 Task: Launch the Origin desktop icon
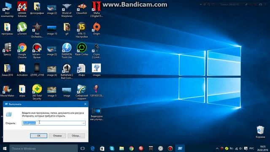pyautogui.click(x=97, y=29)
